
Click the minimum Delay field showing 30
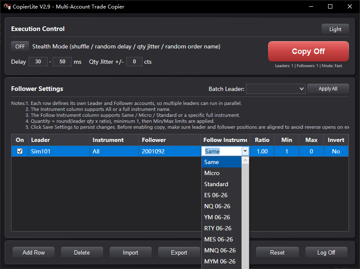tap(38, 62)
